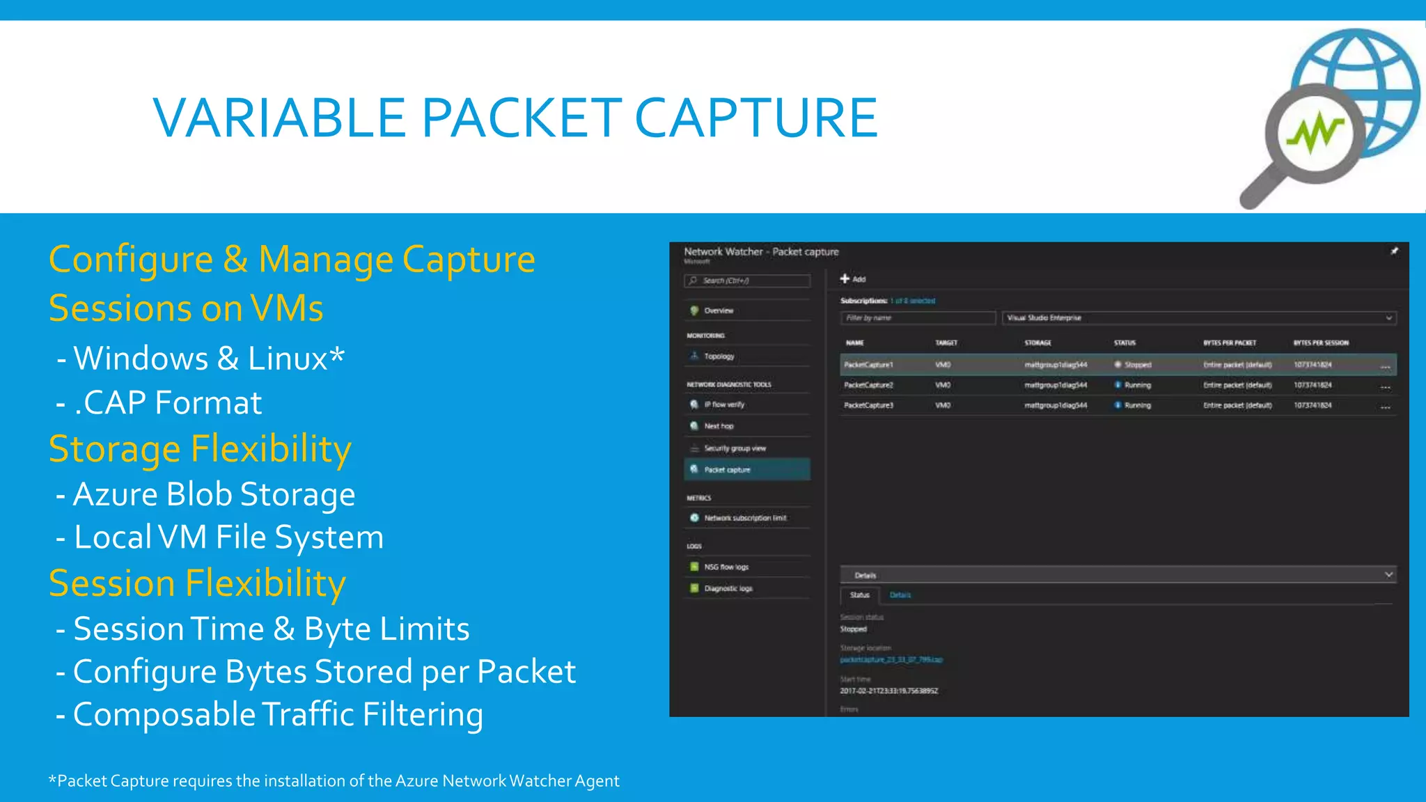Open Network subscription limit icon
The width and height of the screenshot is (1426, 802).
694,518
